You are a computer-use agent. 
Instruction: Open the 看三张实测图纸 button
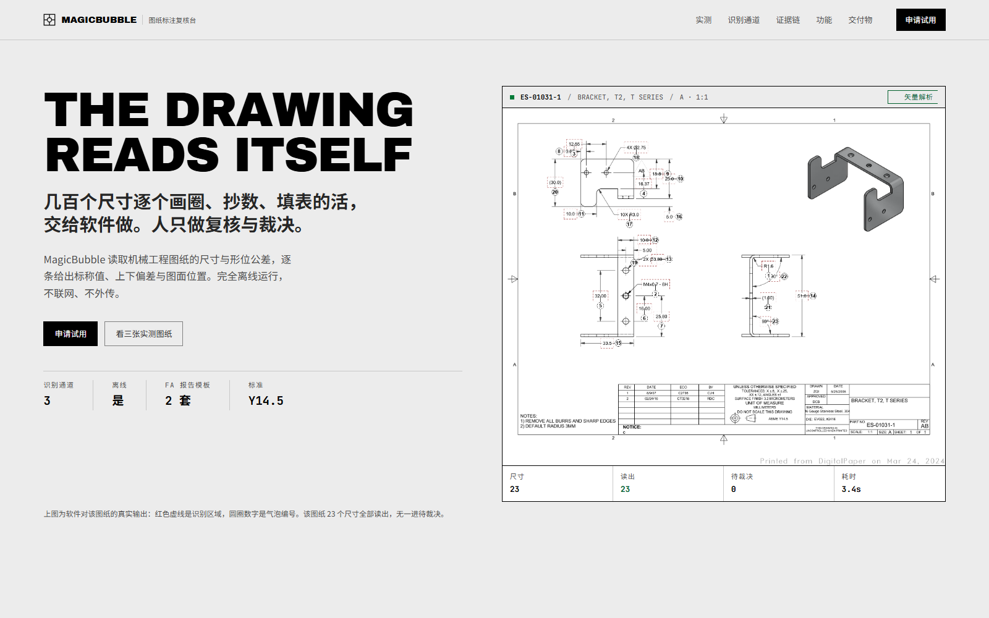(143, 334)
